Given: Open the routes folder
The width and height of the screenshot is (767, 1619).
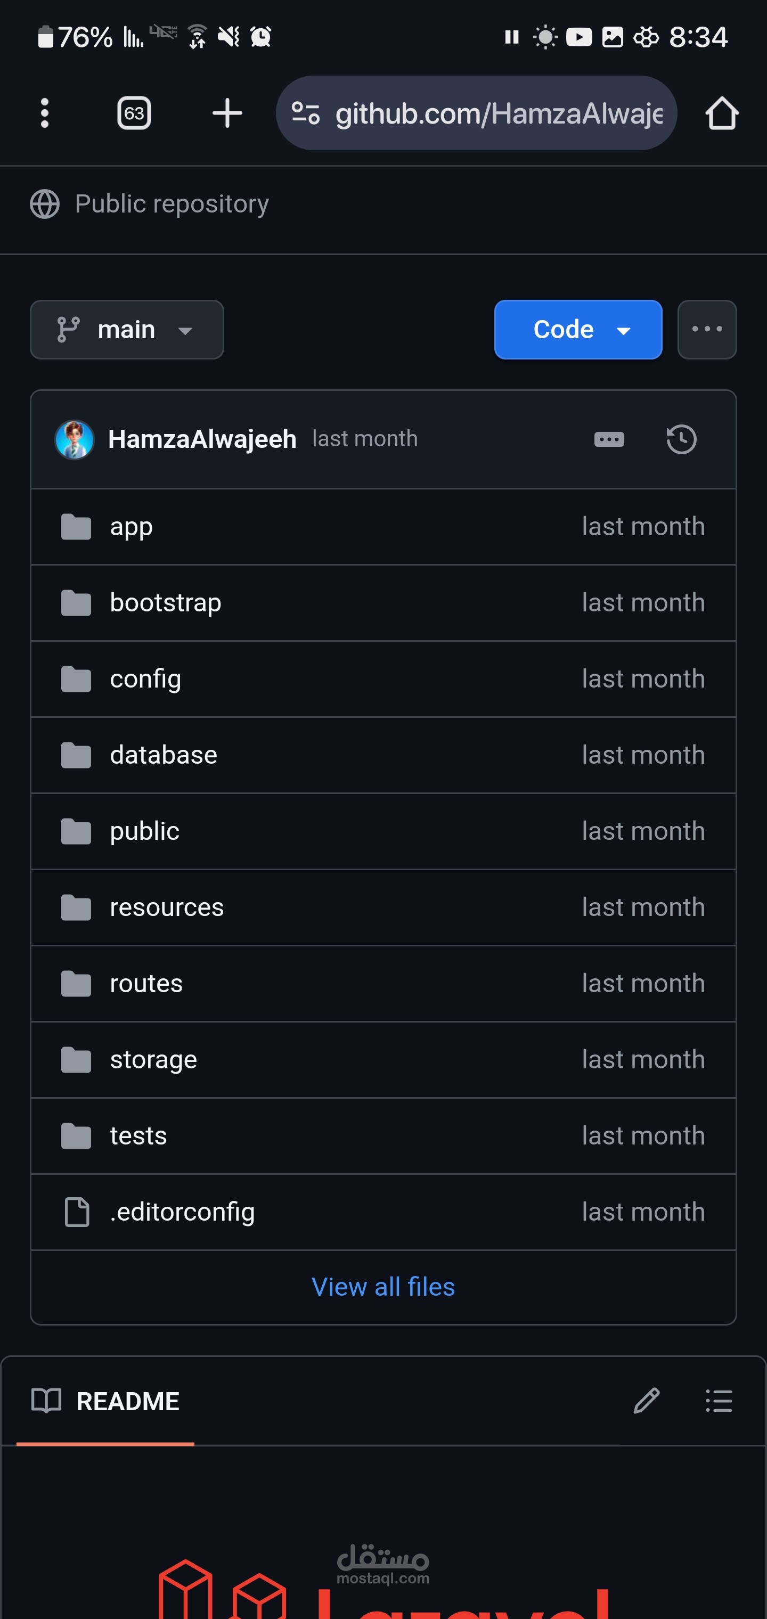Looking at the screenshot, I should pos(146,984).
